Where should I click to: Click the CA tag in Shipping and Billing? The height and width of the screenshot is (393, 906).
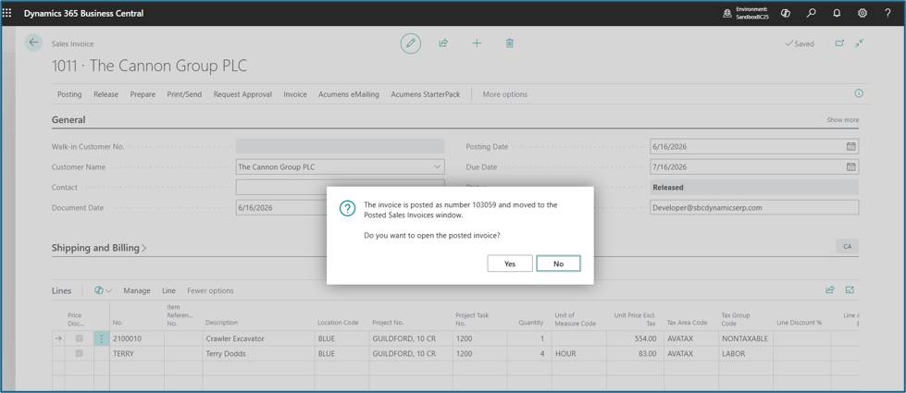click(x=847, y=246)
